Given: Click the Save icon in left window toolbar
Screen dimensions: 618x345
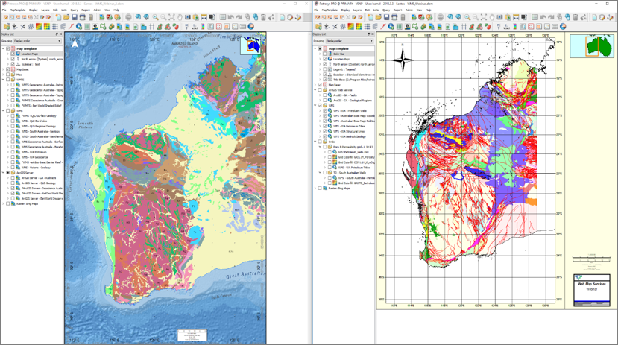Looking at the screenshot, I should pyautogui.click(x=73, y=17).
